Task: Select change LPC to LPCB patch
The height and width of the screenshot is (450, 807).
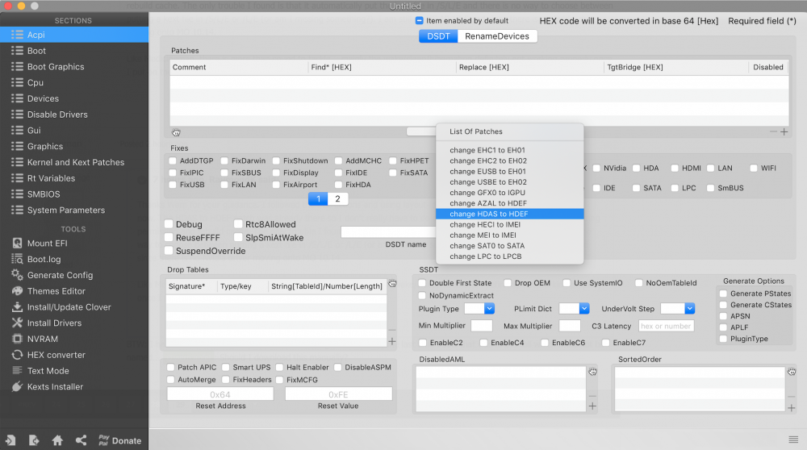Action: point(509,256)
